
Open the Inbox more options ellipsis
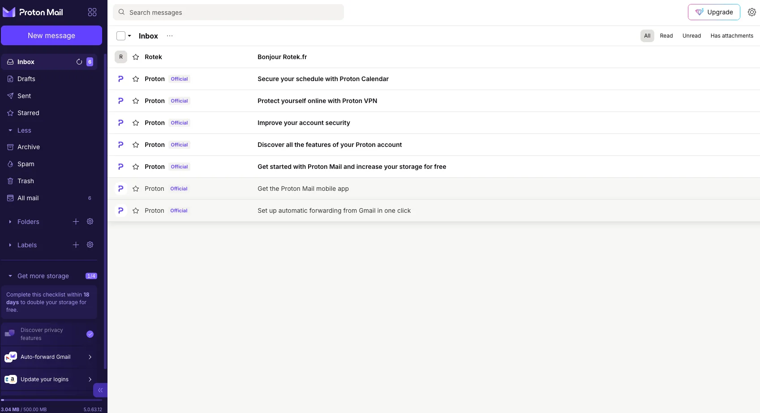170,36
